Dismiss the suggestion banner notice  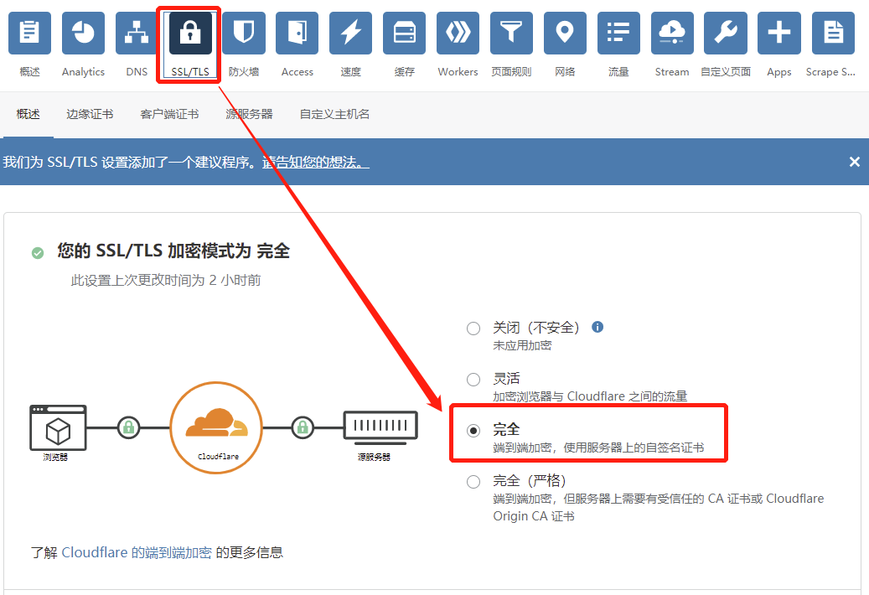click(854, 161)
